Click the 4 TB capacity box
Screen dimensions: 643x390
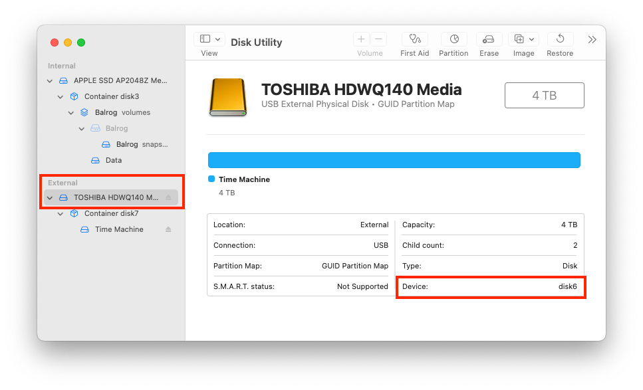(544, 96)
